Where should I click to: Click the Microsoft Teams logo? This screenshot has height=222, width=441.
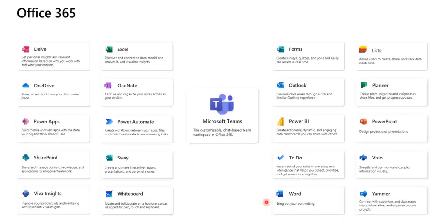[222, 104]
